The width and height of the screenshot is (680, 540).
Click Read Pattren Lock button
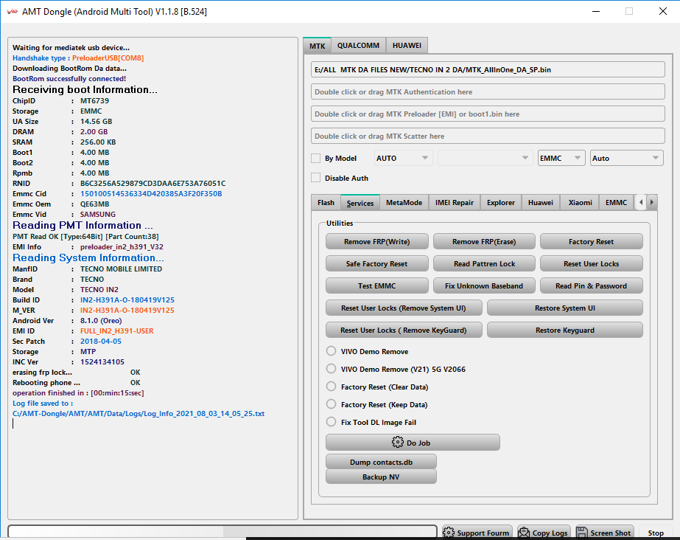pos(484,263)
